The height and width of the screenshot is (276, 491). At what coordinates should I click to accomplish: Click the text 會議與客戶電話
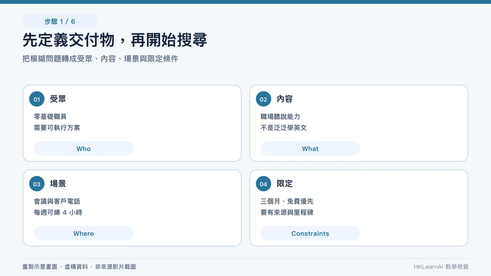click(57, 201)
